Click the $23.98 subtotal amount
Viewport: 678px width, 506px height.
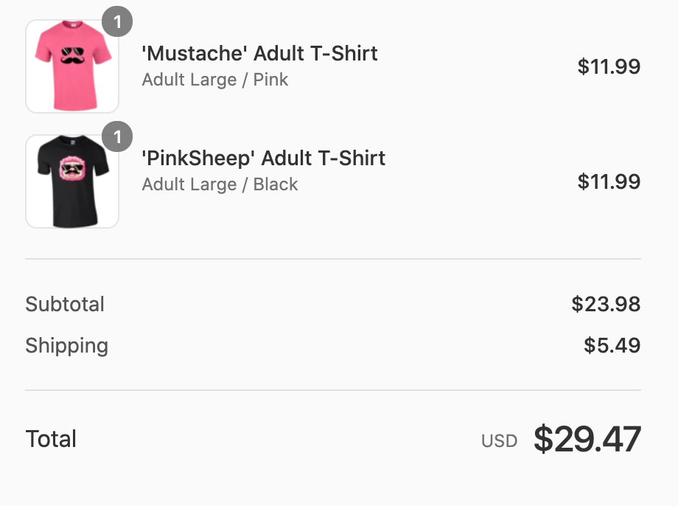pos(606,305)
